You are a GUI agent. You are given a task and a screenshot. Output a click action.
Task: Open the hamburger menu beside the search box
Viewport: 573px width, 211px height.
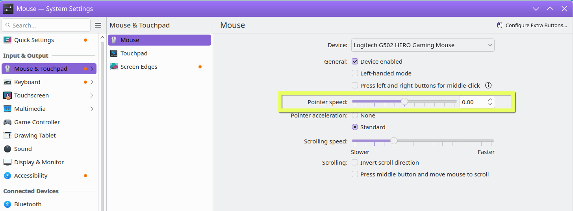[98, 25]
